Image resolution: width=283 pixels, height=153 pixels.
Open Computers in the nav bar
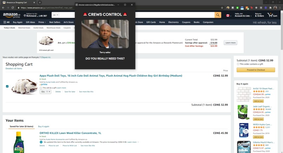pos(208,22)
